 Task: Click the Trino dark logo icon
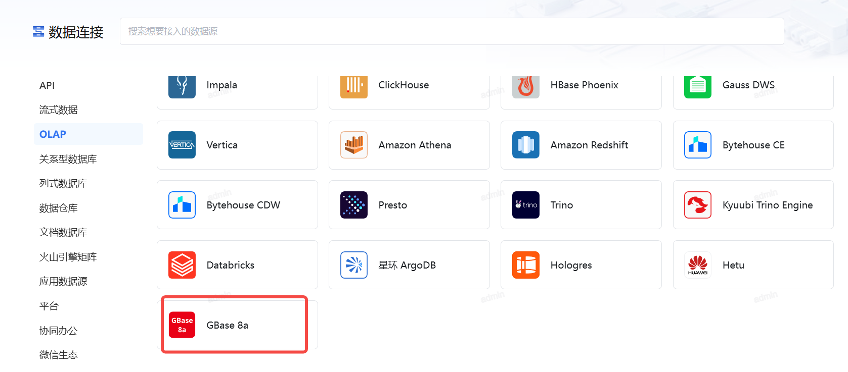[x=526, y=205]
